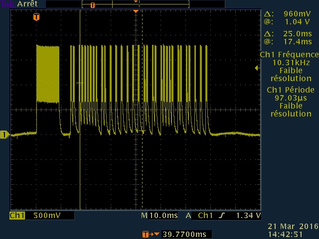Click the A Ch1 trigger source readout

pos(199,216)
